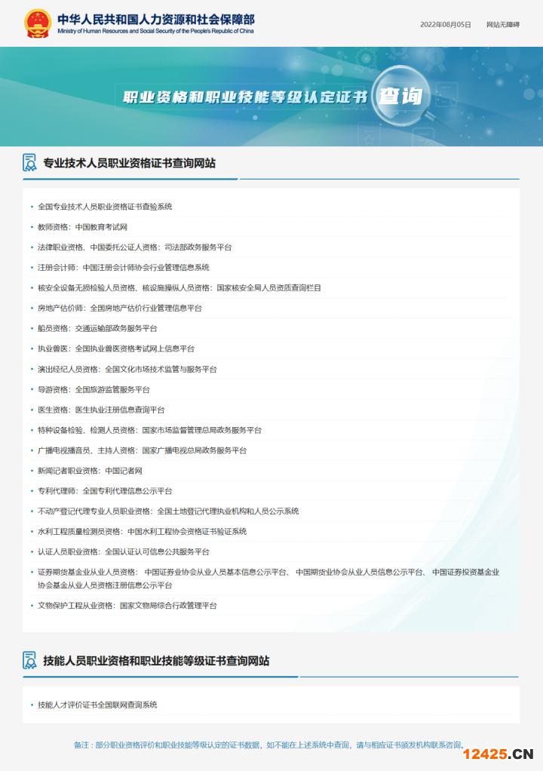Click the certificate icon beside 专业技术人员 heading
The image size is (543, 771).
(30, 163)
